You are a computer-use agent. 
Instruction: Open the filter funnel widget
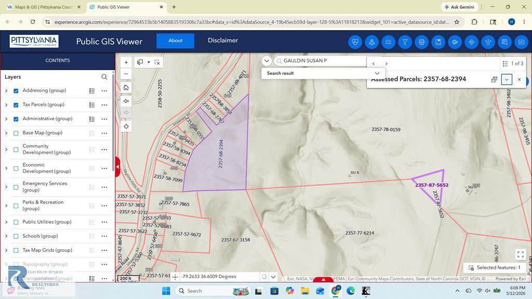[405, 42]
